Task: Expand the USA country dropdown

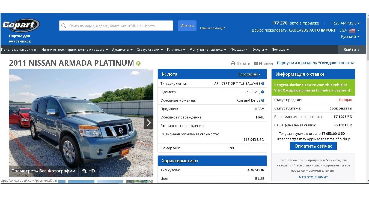Action: [x=349, y=30]
